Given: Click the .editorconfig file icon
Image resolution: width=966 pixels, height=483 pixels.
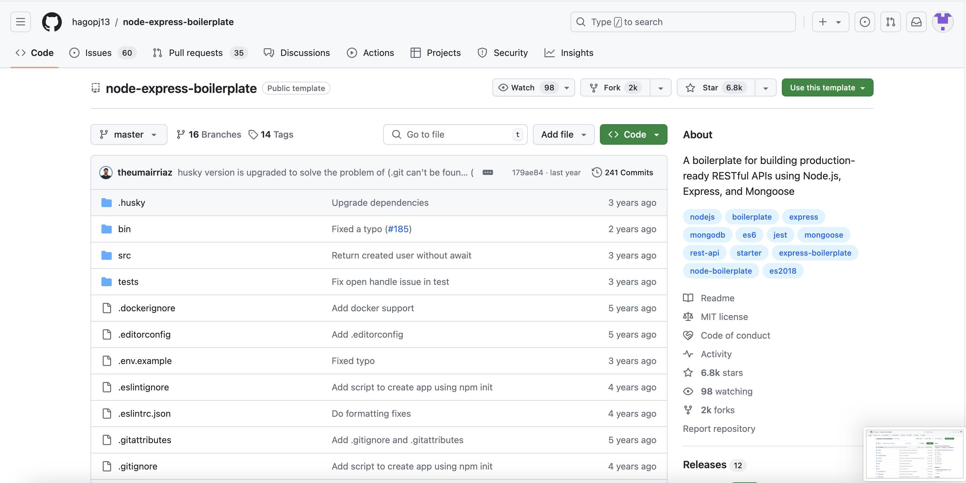Looking at the screenshot, I should point(107,334).
